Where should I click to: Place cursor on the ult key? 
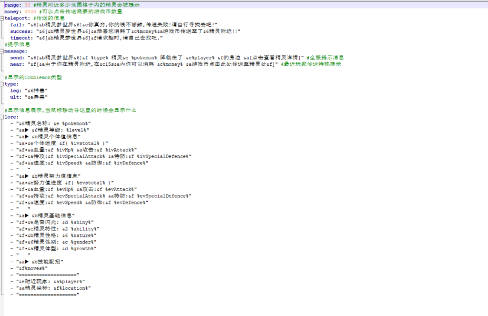15,97
